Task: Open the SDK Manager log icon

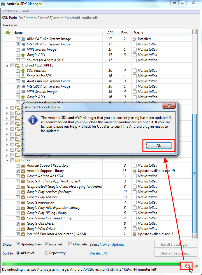Action: 196,266
